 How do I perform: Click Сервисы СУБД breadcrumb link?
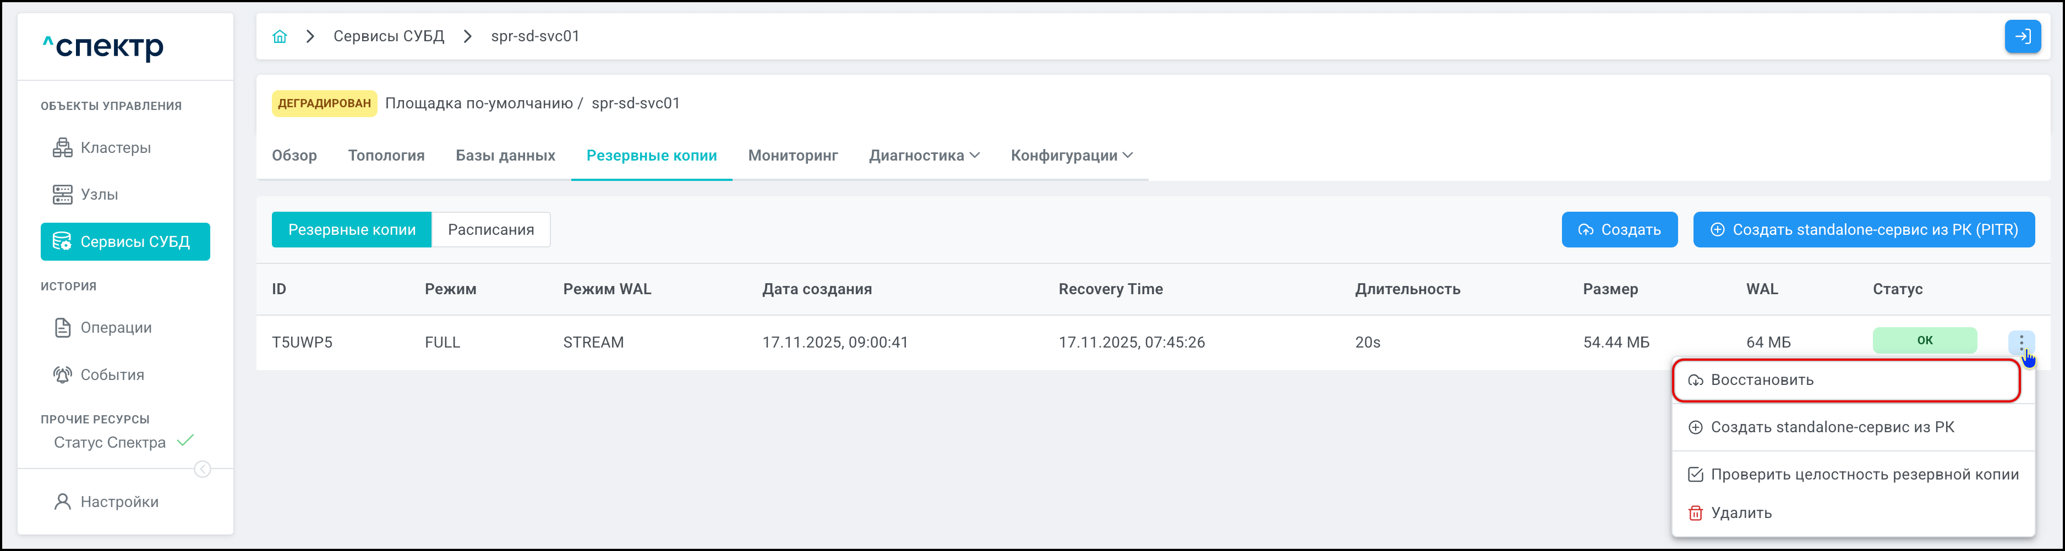coord(388,36)
